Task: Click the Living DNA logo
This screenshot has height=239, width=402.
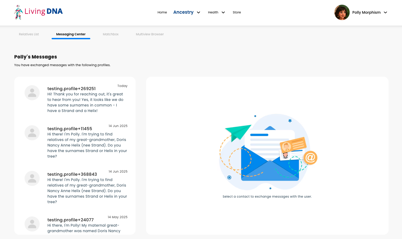Action: point(38,12)
